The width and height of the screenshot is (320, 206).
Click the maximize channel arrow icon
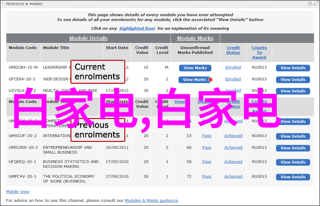[x=316, y=4]
